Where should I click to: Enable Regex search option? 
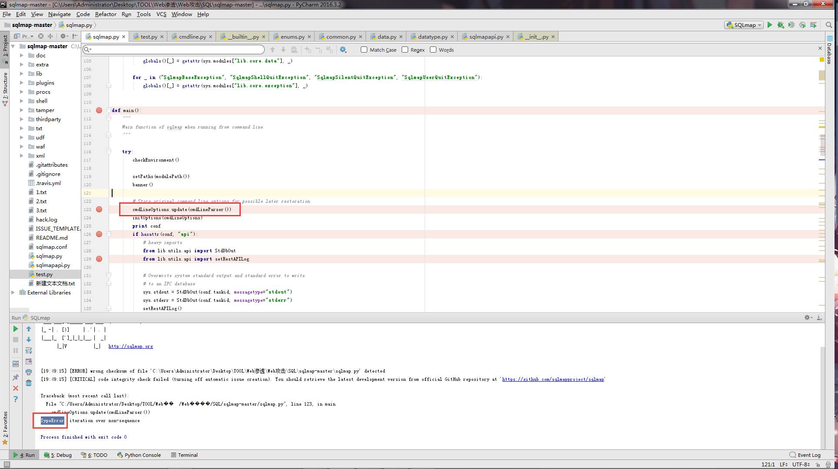tap(405, 50)
